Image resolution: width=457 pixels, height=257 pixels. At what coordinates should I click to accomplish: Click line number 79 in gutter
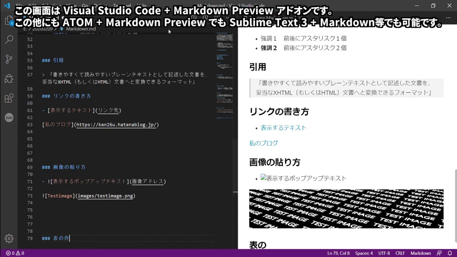30,238
